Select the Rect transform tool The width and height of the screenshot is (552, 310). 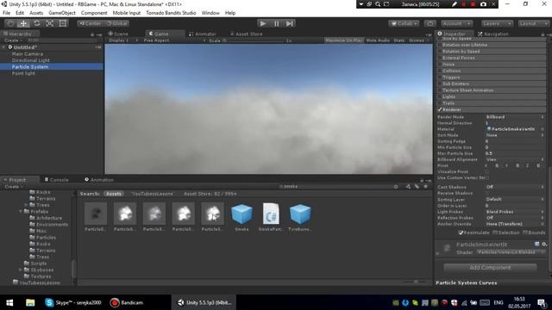[x=63, y=23]
